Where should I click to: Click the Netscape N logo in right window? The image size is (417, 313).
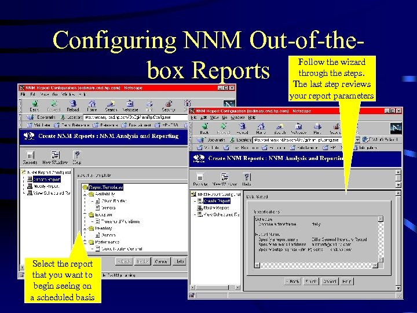(x=396, y=128)
